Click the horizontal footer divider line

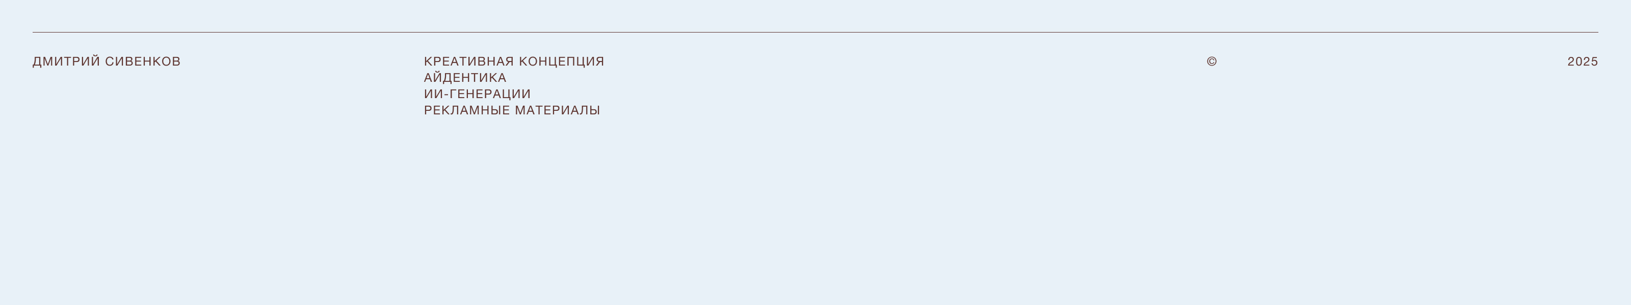(x=815, y=32)
